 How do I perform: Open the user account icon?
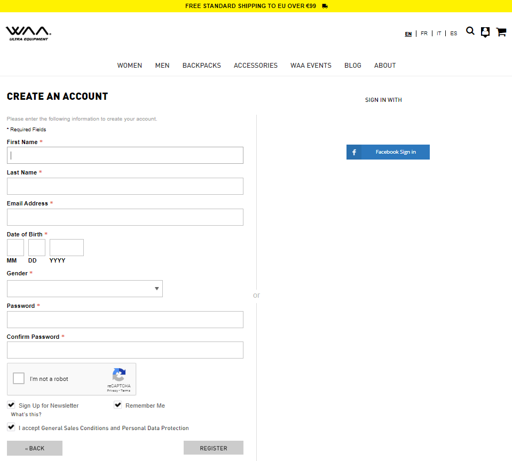(x=485, y=32)
